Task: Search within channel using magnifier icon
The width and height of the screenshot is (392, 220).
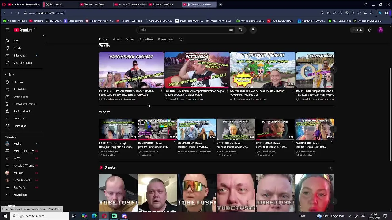Action: 181,39
